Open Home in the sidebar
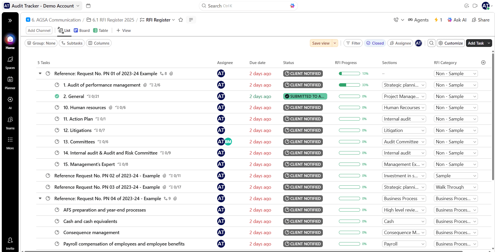This screenshot has width=495, height=252. tap(10, 41)
